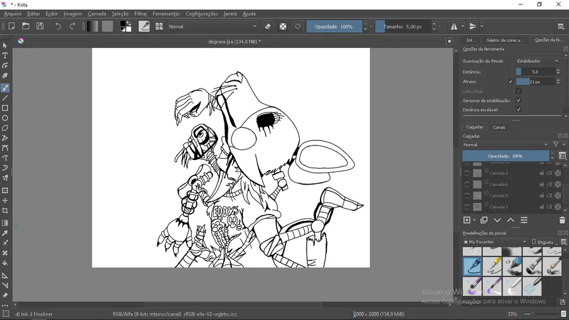Select the Bezier Curve tool
Viewport: 569px width, 320px height.
pyautogui.click(x=5, y=148)
